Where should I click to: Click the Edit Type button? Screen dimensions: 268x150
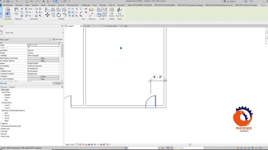[x=57, y=40]
